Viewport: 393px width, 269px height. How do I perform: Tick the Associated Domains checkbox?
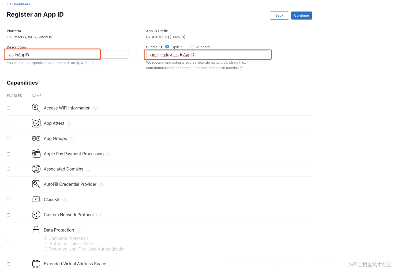tap(9, 169)
